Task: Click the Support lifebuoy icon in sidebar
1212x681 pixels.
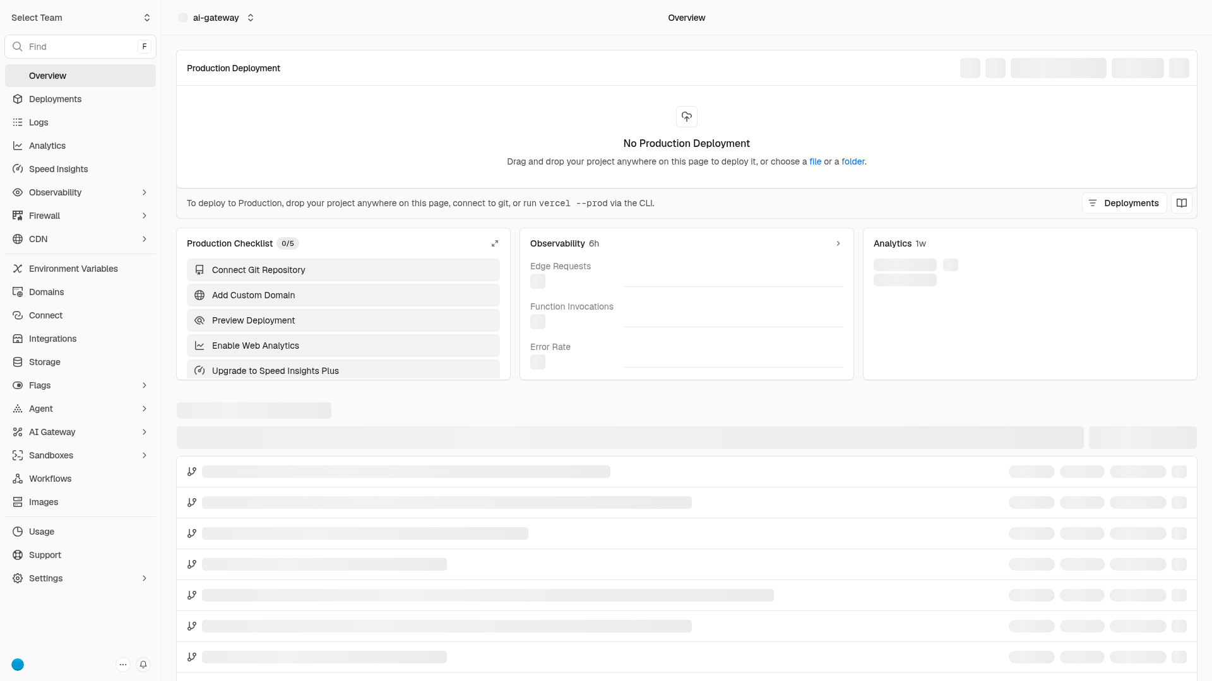Action: click(18, 555)
